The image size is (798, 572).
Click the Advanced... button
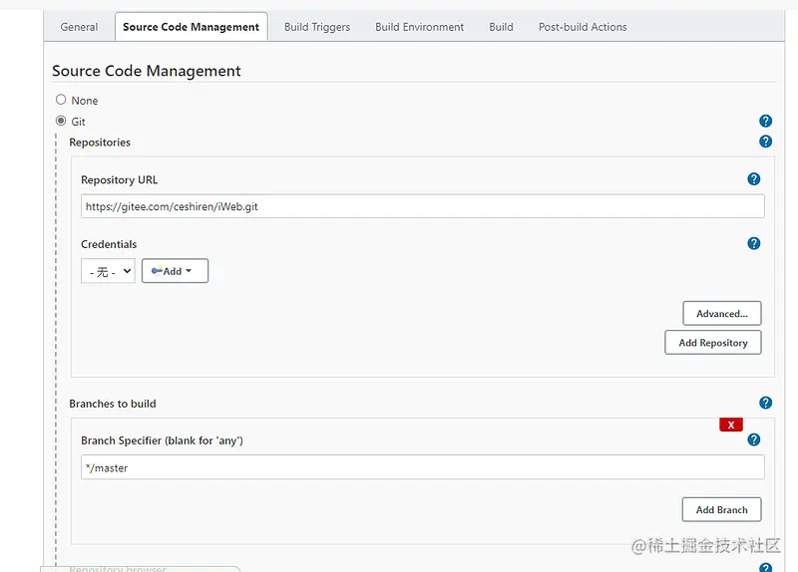click(721, 313)
